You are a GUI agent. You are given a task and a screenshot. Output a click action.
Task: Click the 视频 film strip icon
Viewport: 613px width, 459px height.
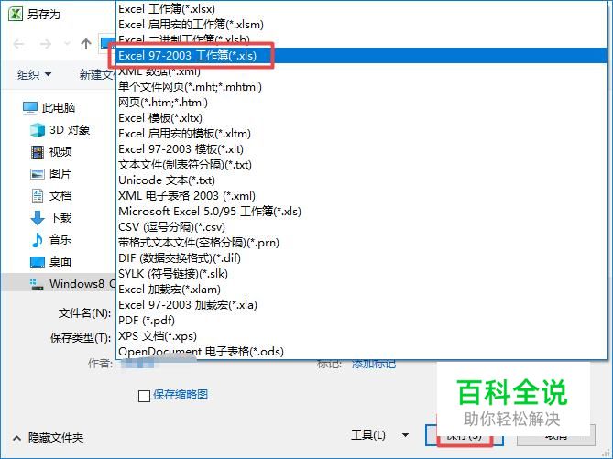coord(38,152)
